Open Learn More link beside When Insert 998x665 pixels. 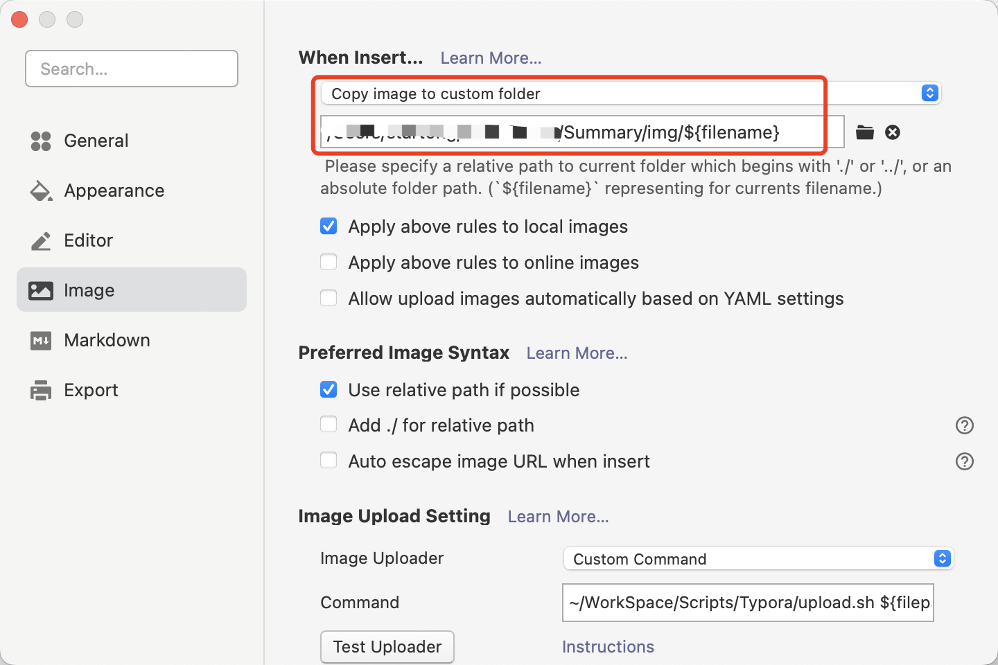(491, 58)
